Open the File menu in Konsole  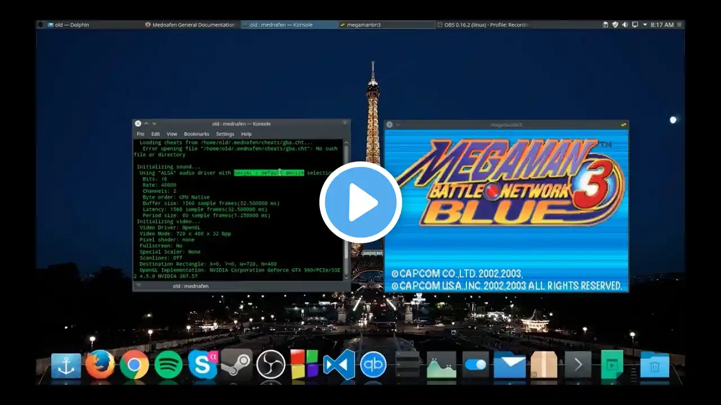point(140,134)
